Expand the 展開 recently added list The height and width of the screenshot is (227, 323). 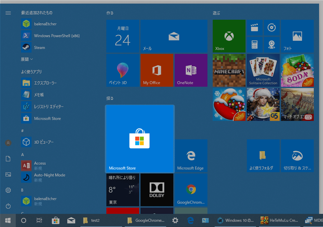pos(27,59)
